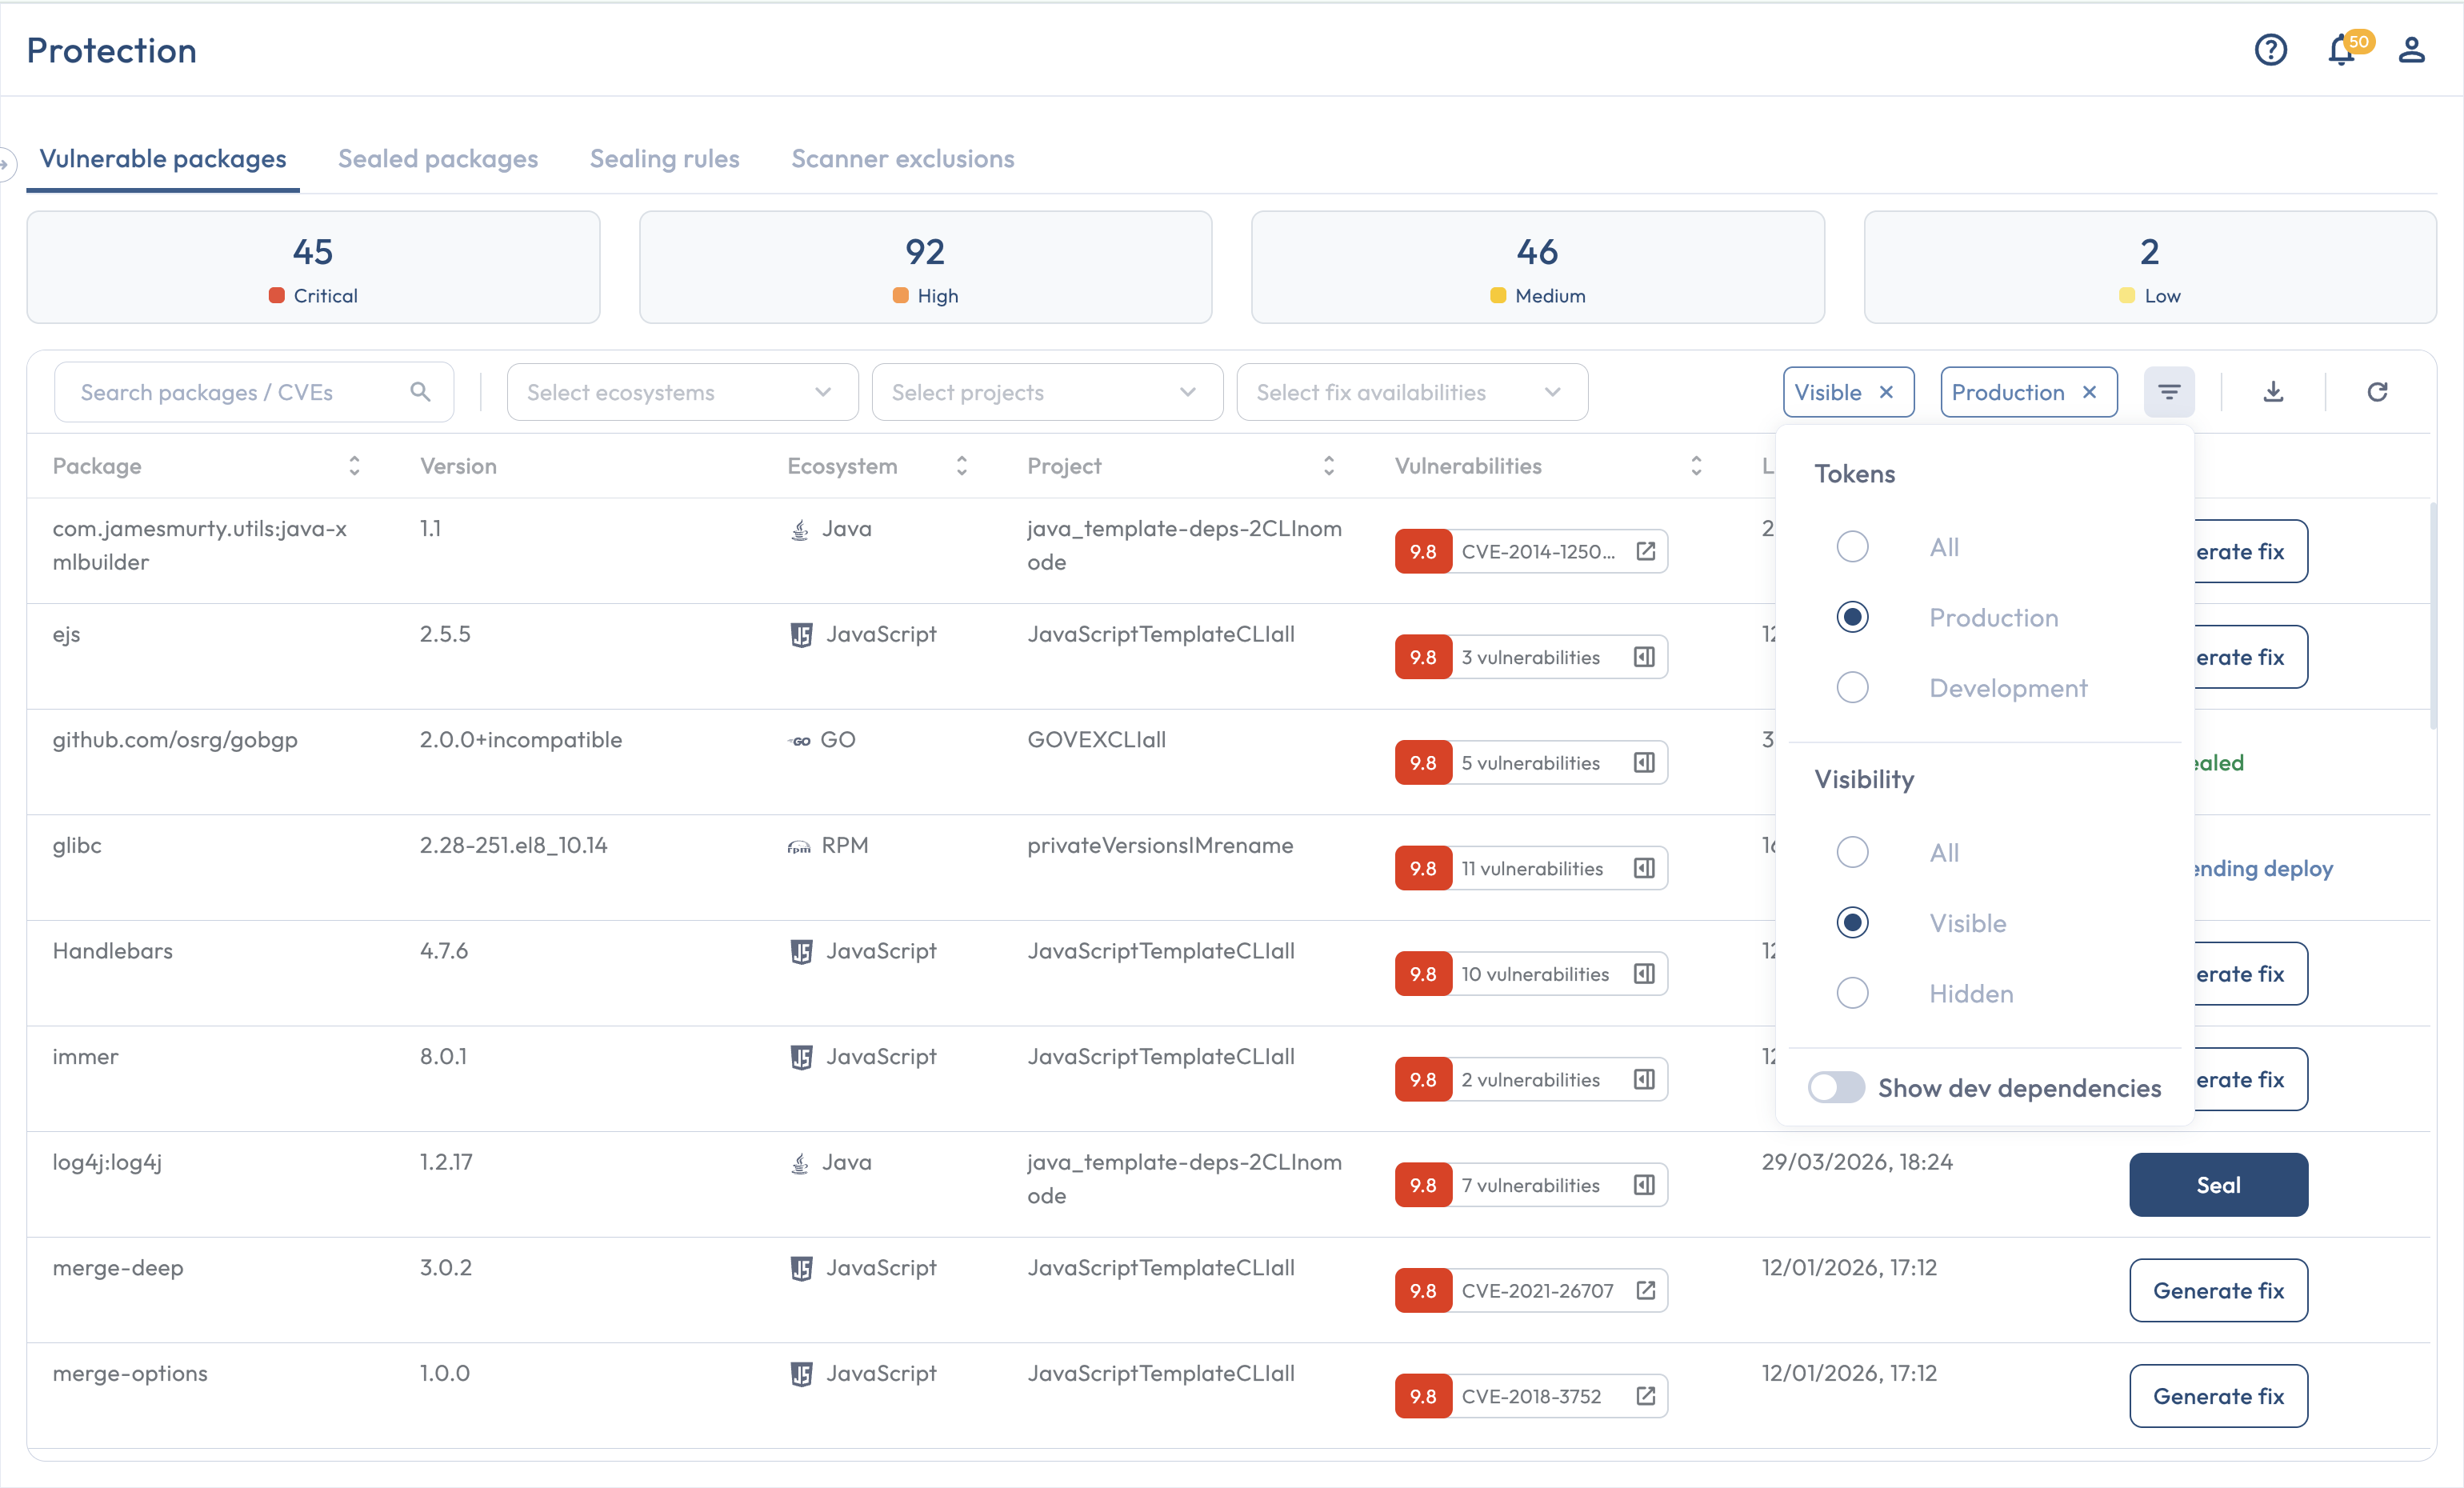Image resolution: width=2464 pixels, height=1488 pixels.
Task: Expand the collapsed sidebar arrow
Action: pos(6,163)
